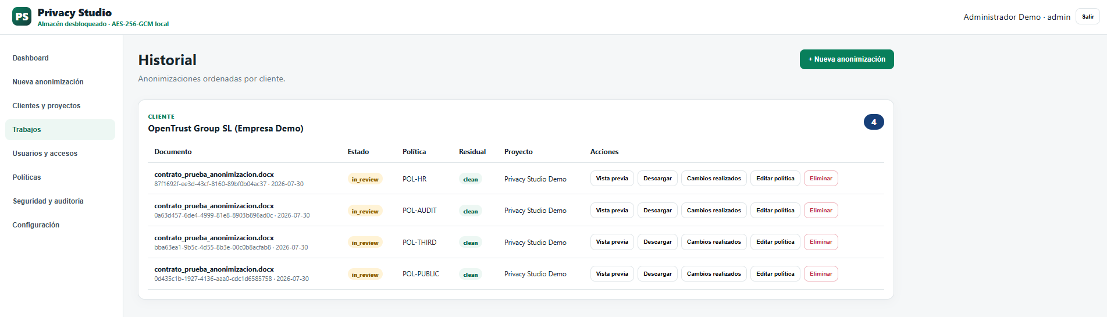1107x317 pixels.
Task: Click Editar política in POL-HR row
Action: click(x=775, y=179)
